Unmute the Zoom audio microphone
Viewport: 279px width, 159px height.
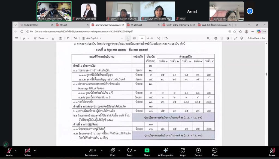pyautogui.click(x=9, y=152)
